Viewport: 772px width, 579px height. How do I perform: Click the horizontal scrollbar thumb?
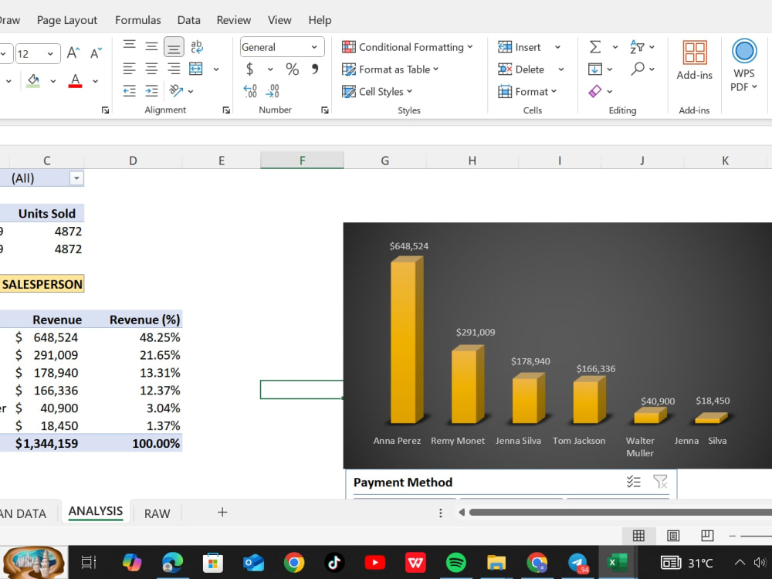pos(621,513)
